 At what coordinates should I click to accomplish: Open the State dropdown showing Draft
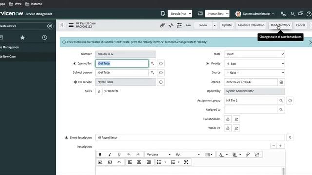point(254,54)
